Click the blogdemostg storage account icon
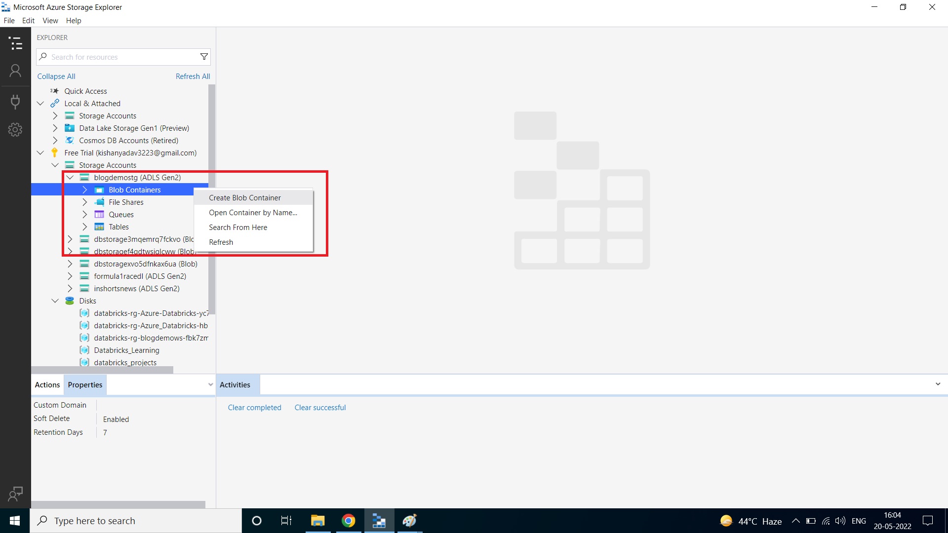948x533 pixels. point(84,177)
